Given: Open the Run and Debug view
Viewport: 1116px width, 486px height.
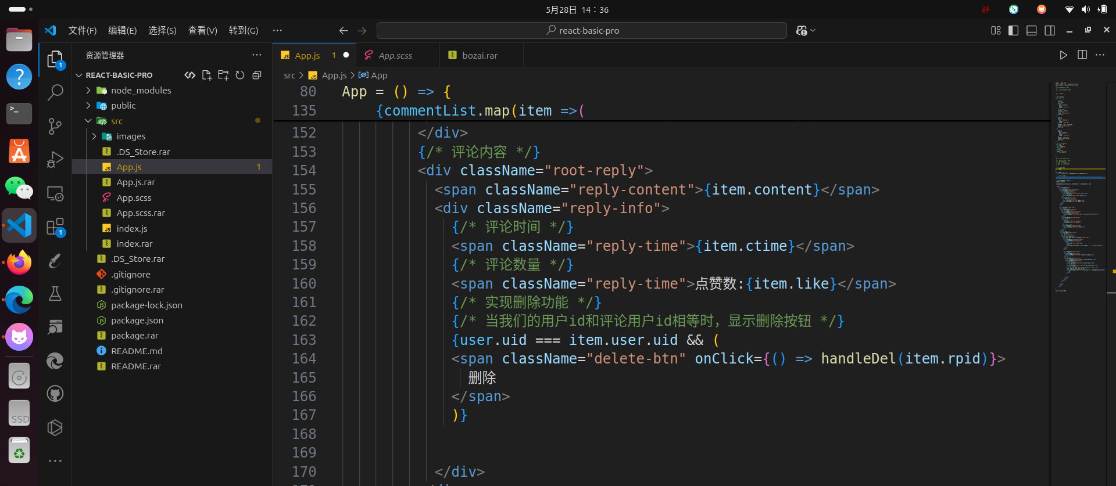Looking at the screenshot, I should tap(55, 159).
